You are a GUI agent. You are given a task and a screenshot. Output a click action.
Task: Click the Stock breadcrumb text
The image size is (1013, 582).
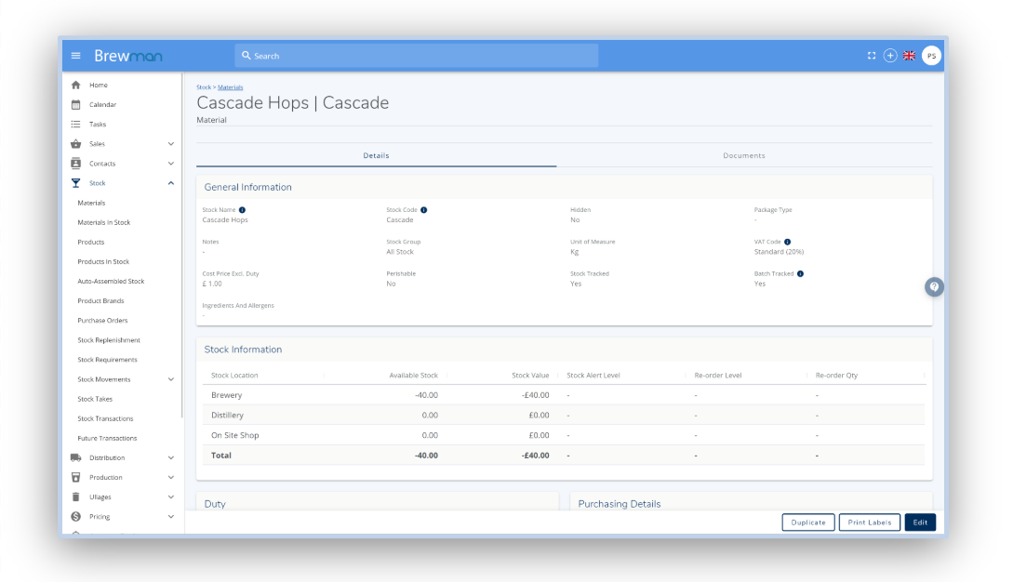[204, 87]
